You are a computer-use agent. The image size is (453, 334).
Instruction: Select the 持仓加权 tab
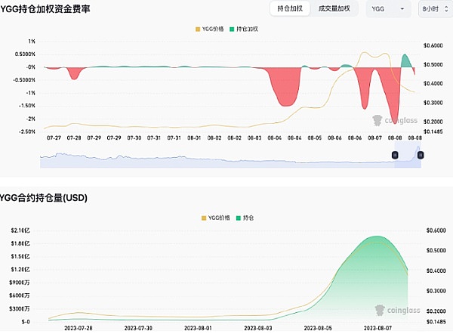point(290,8)
